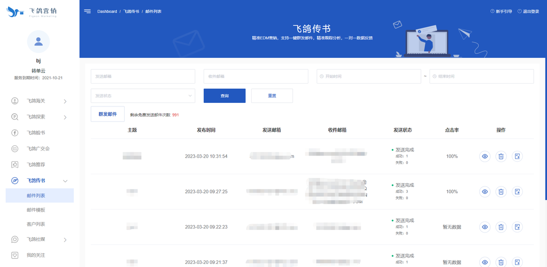Image resolution: width=547 pixels, height=267 pixels.
Task: Click the 发送状态 column header
Action: (x=403, y=130)
